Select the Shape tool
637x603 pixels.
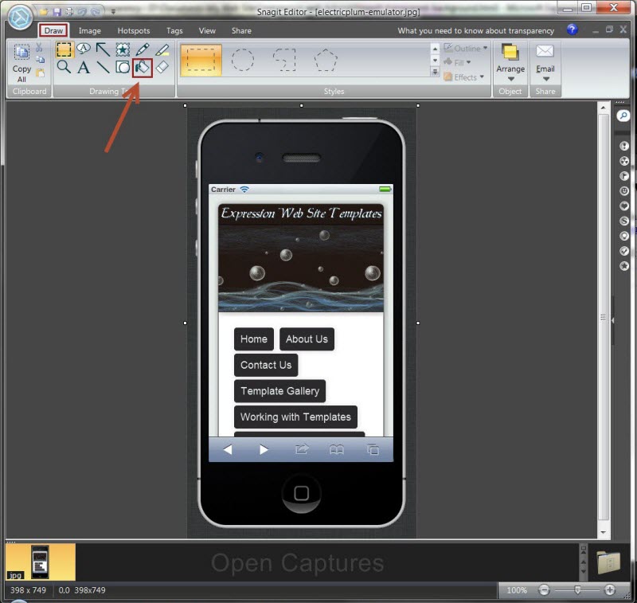pos(123,67)
